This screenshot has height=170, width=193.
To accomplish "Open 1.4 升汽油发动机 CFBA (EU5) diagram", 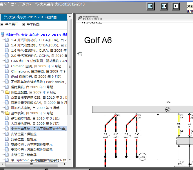I will [39, 45].
